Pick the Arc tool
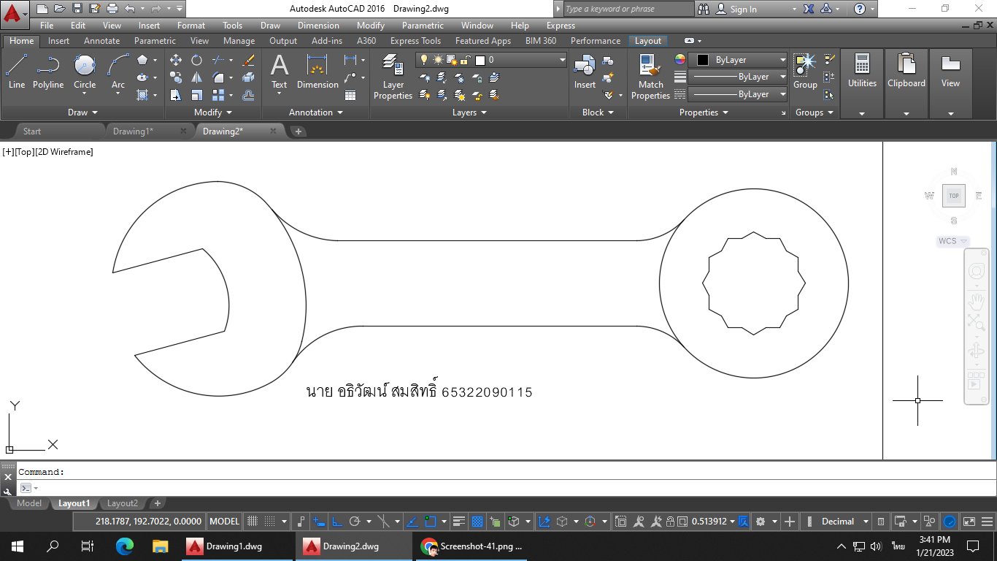This screenshot has width=997, height=561. click(118, 72)
